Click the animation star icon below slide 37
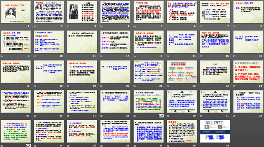This screenshot has height=147, width=264. 135,146
